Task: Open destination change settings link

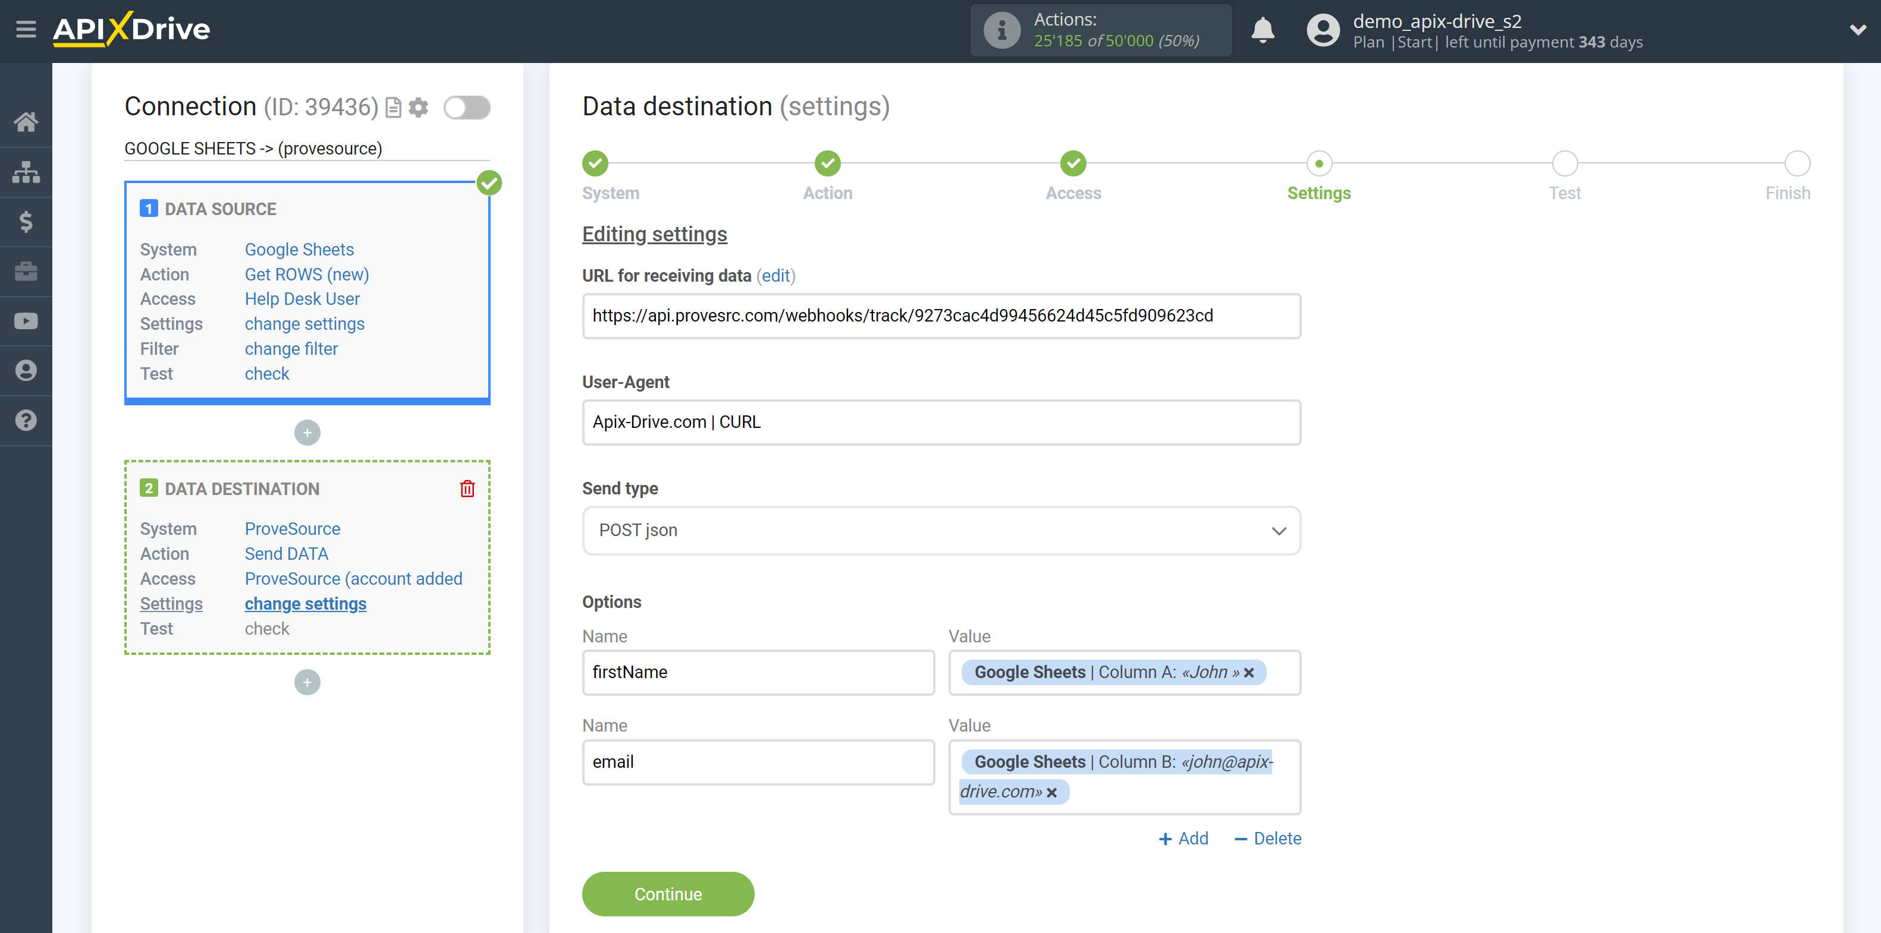Action: pos(305,604)
